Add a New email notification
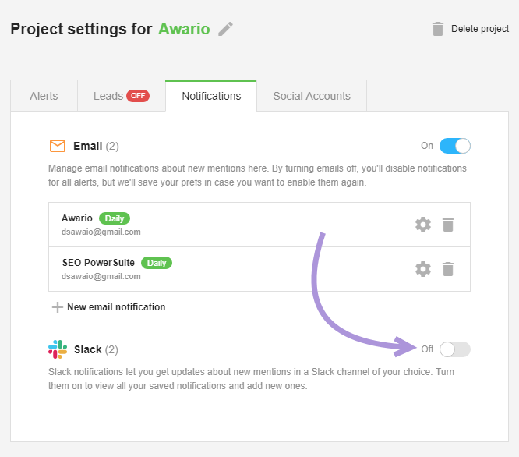Image resolution: width=519 pixels, height=457 pixels. 116,307
